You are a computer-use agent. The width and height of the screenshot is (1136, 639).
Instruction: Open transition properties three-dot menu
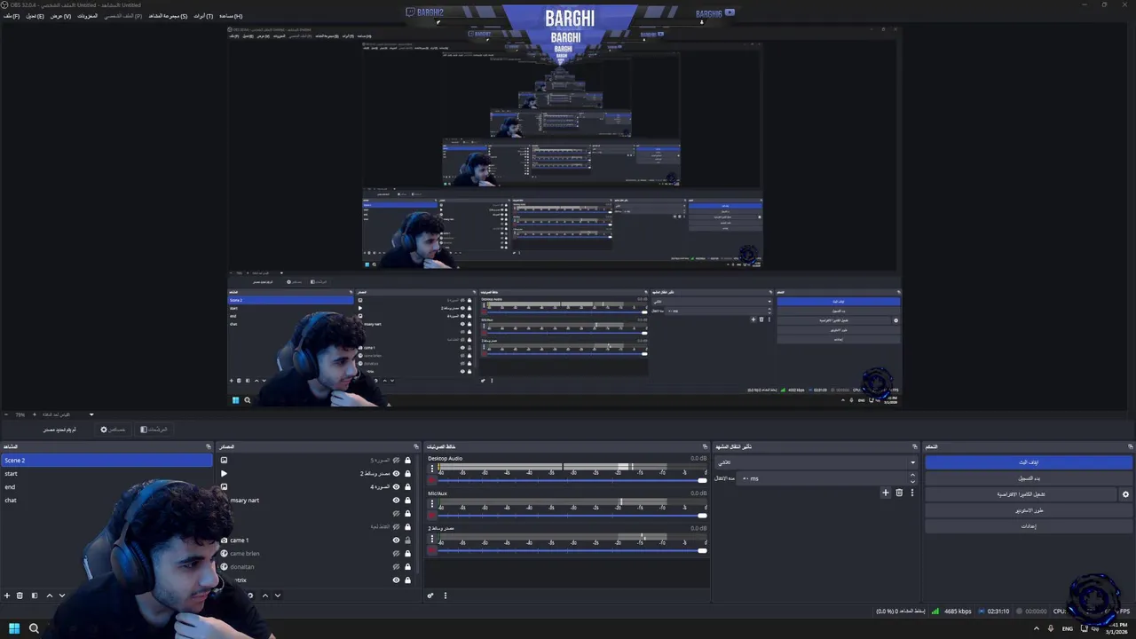click(x=911, y=493)
